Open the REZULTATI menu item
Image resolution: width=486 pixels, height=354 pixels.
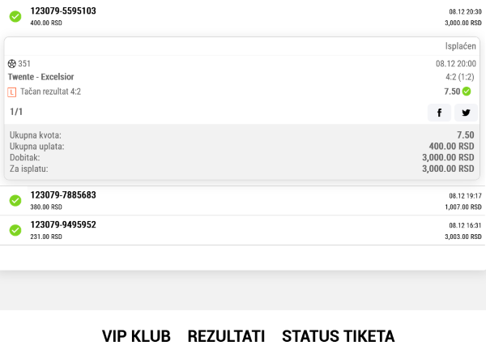(226, 336)
